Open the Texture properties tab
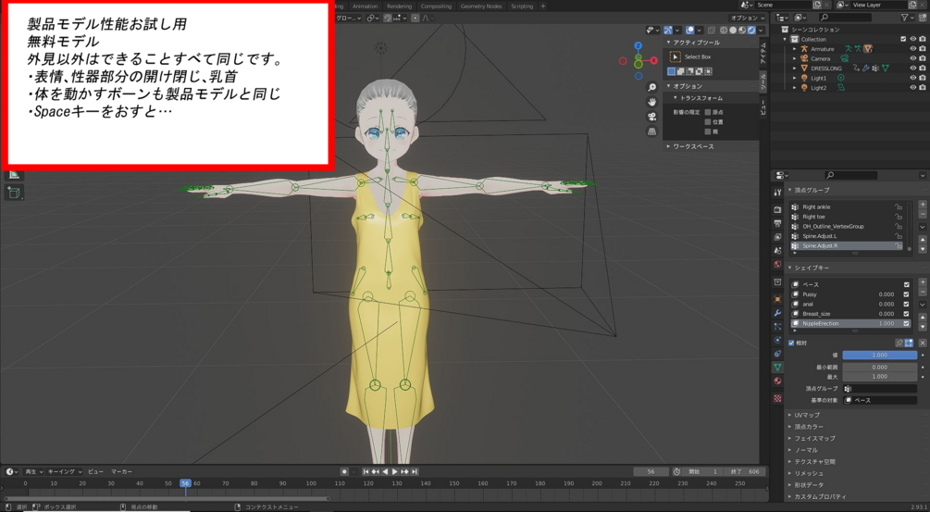This screenshot has width=930, height=512. [777, 398]
